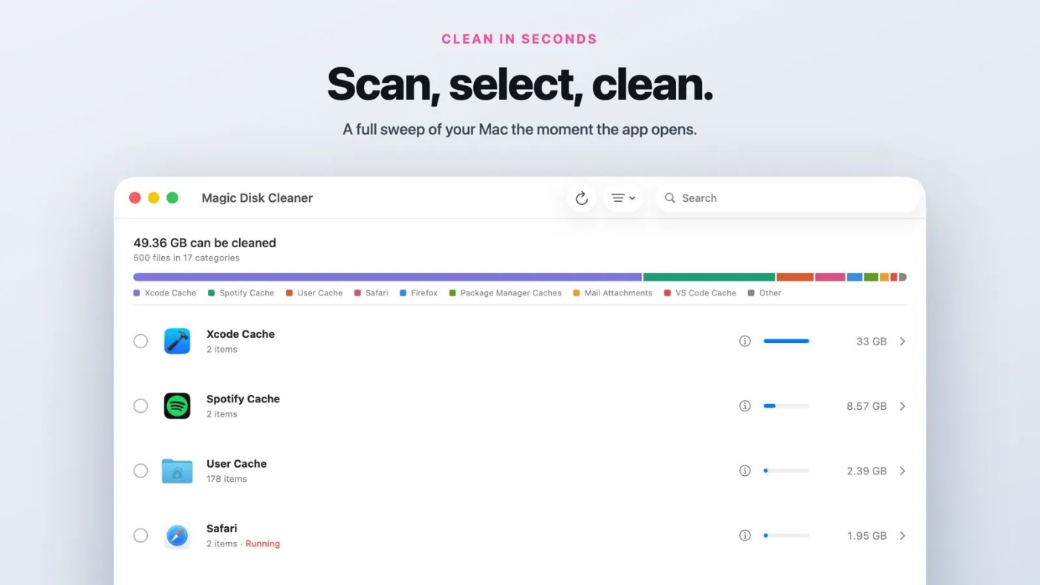Click the green Spotify Cache legend swatch
Viewport: 1040px width, 585px height.
[x=212, y=293]
